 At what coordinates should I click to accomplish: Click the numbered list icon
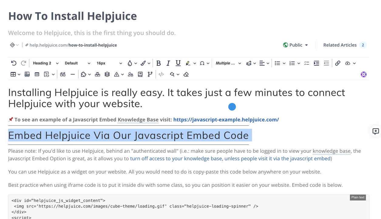[x=292, y=63]
